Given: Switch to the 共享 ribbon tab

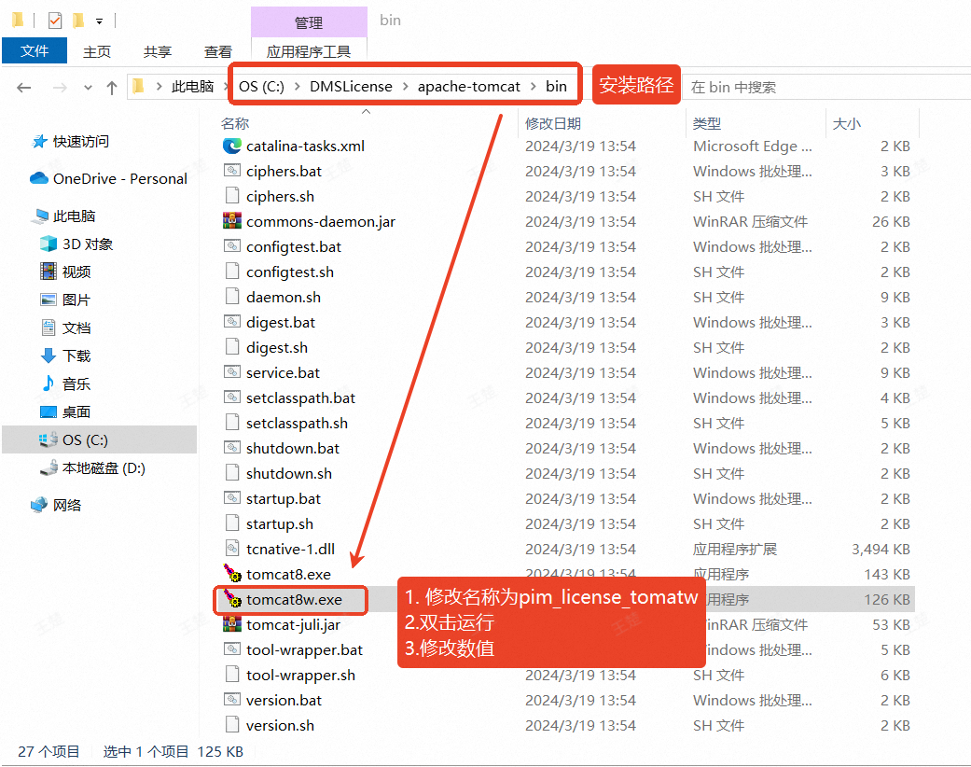Looking at the screenshot, I should coord(158,52).
